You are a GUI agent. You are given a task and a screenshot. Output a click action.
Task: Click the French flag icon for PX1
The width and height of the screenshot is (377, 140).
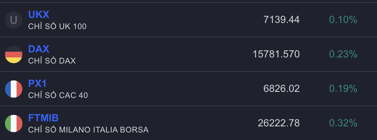14,89
